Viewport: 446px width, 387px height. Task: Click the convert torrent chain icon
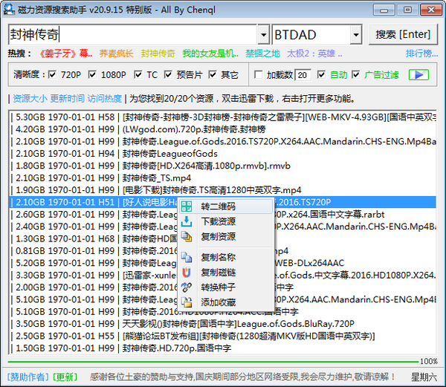point(187,287)
